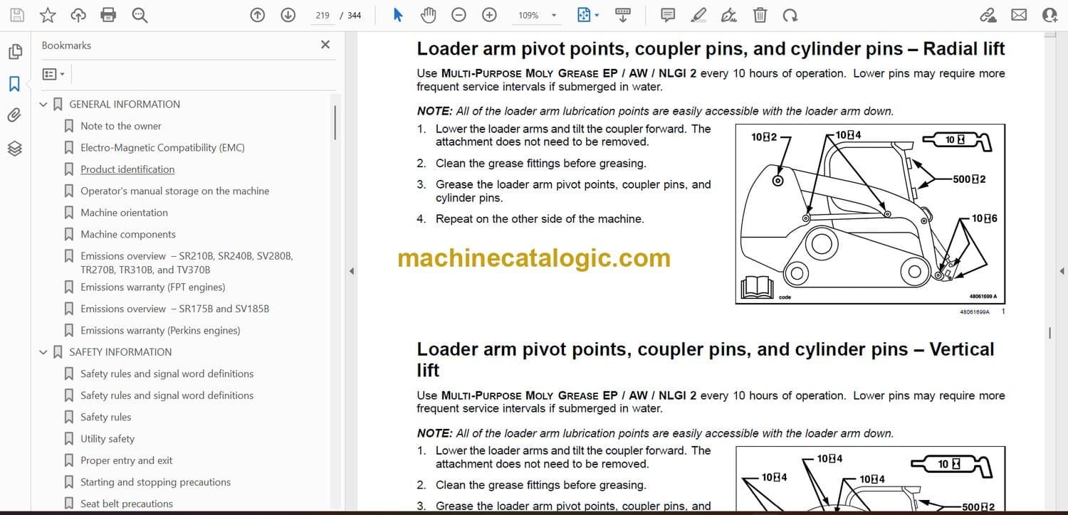Click the scrolling mode keyboard icon
Screen dimensions: 1068x515
pyautogui.click(x=623, y=15)
